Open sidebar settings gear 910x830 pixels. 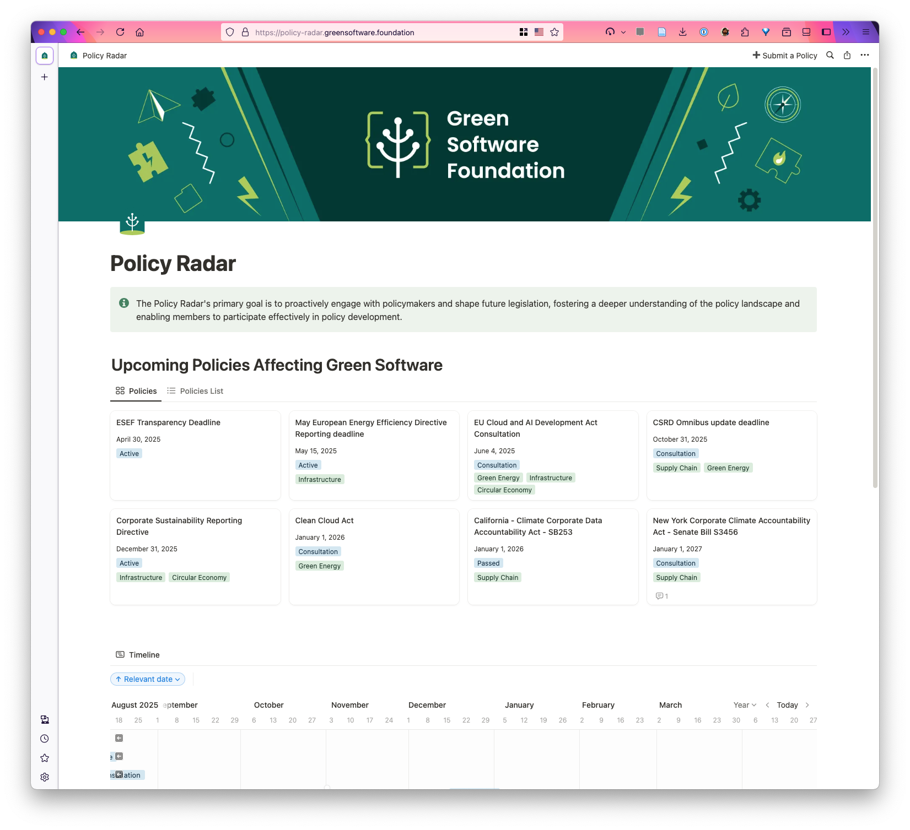click(45, 777)
